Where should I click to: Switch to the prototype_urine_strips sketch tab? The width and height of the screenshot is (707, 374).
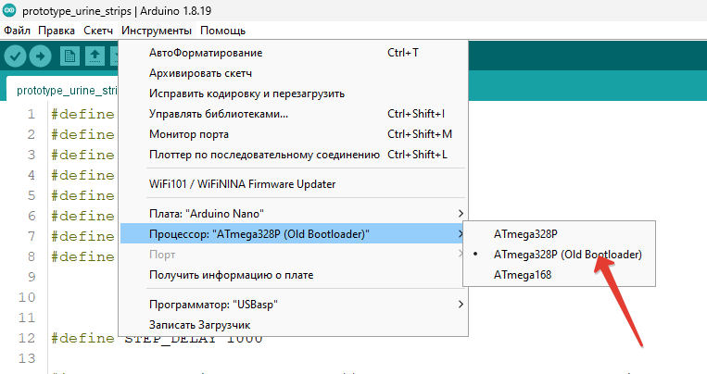click(63, 90)
